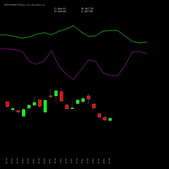The width and height of the screenshot is (169, 169).
Task: Select the 19 Dec date label
Action: [93, 161]
